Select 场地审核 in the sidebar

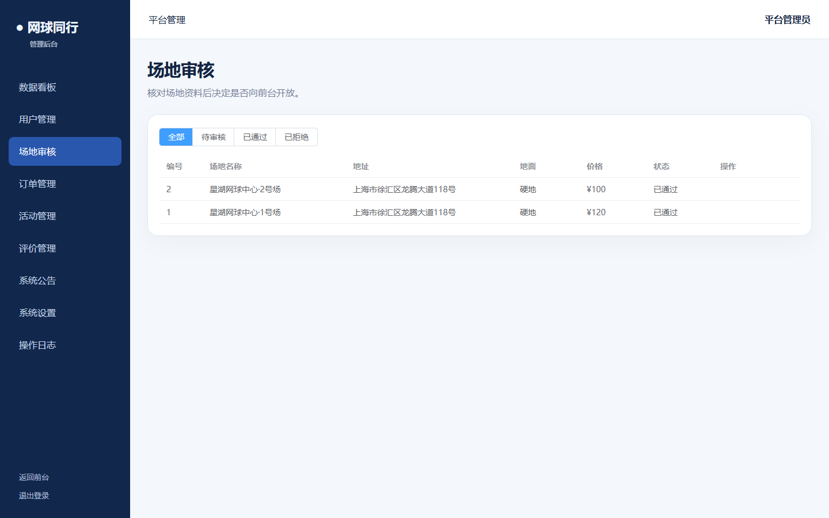pyautogui.click(x=65, y=151)
